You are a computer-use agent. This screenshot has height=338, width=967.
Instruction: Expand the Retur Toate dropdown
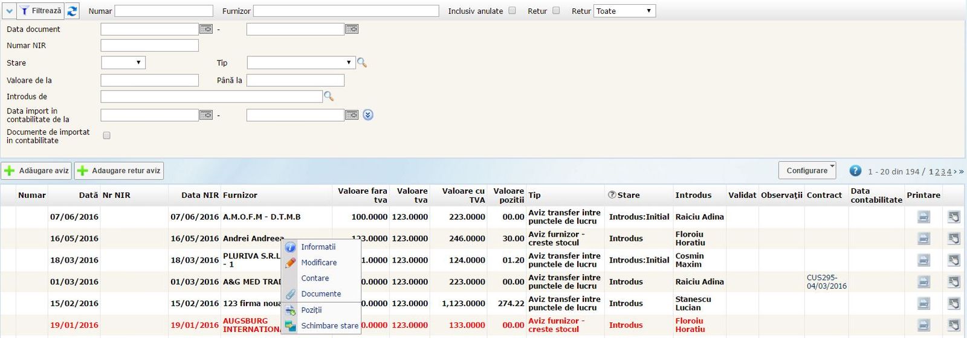coord(624,11)
